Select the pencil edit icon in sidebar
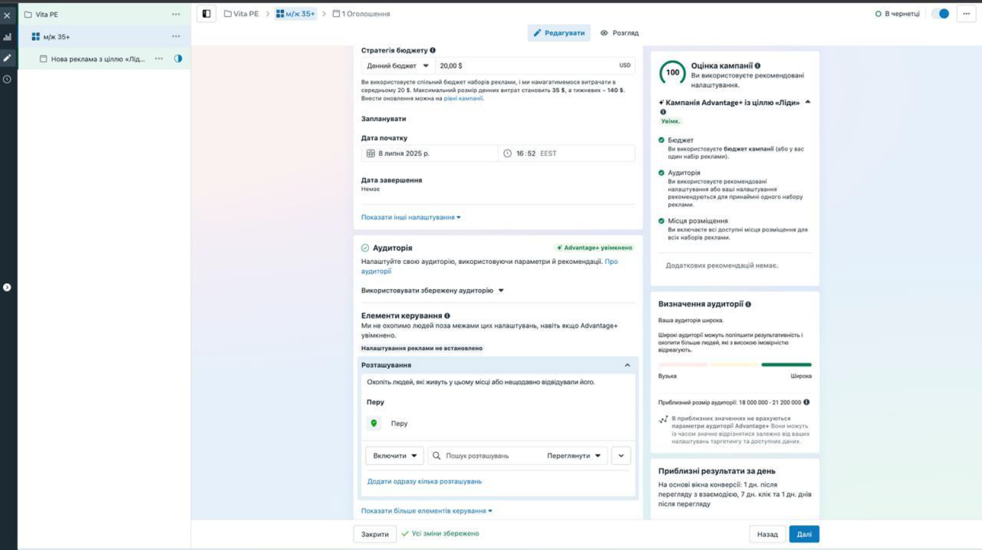Viewport: 982px width, 550px height. tap(7, 58)
